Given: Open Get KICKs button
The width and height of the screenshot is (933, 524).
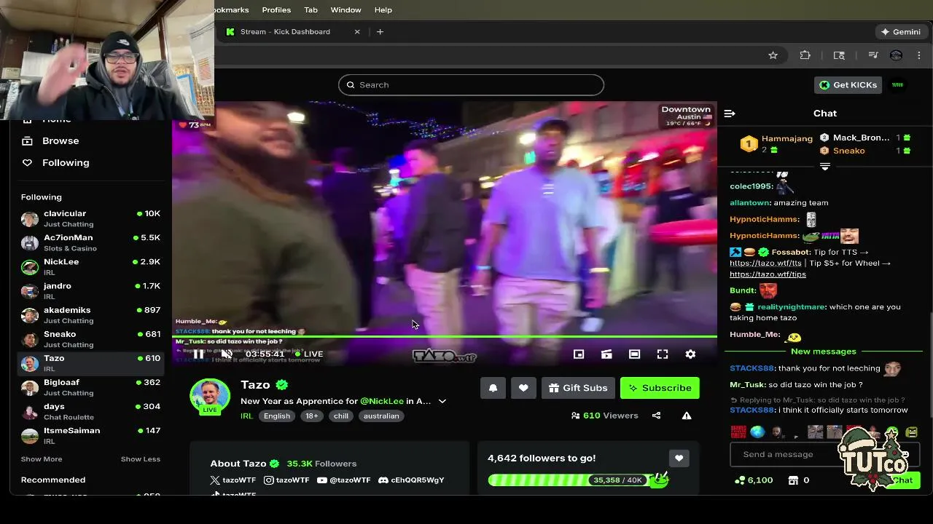Looking at the screenshot, I should (848, 84).
